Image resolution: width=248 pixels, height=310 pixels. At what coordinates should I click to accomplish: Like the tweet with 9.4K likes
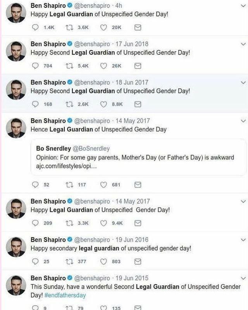pos(104,223)
